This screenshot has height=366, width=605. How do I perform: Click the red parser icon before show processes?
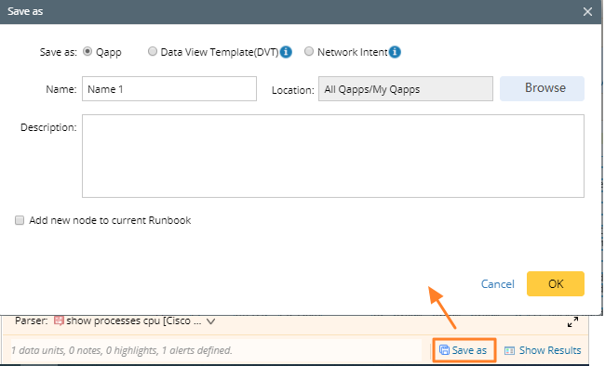pos(59,320)
